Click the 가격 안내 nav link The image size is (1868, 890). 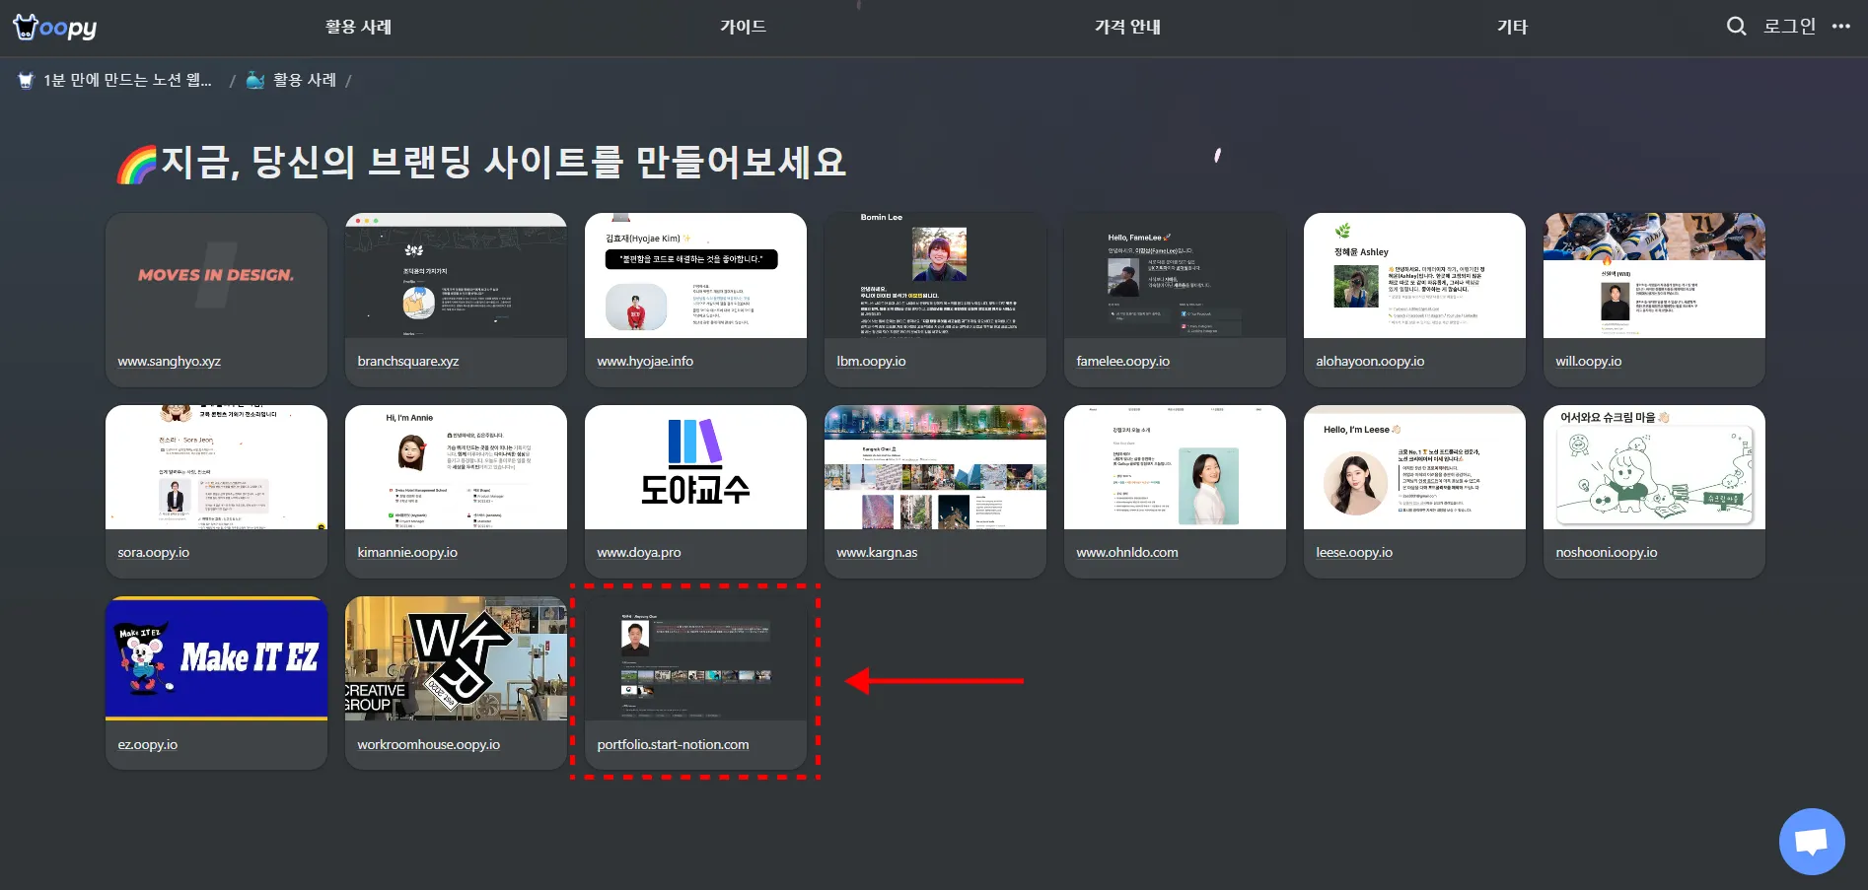click(x=1127, y=27)
